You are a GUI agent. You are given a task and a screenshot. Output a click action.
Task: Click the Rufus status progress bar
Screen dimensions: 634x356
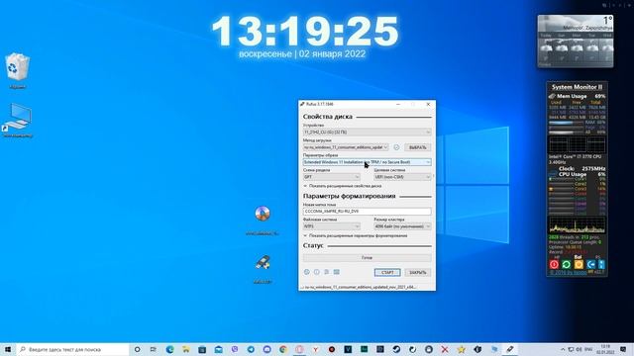368,257
